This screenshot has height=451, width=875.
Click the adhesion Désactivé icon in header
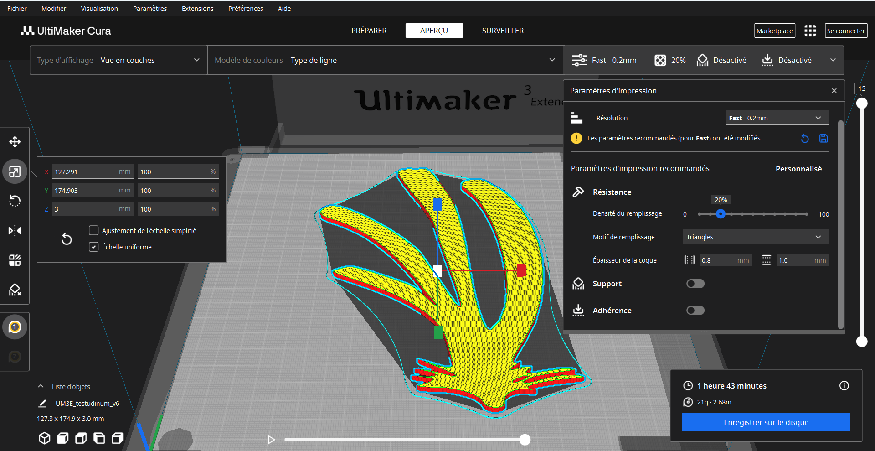(767, 60)
